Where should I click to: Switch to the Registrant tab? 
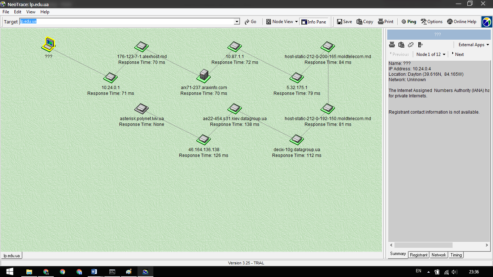(419, 255)
